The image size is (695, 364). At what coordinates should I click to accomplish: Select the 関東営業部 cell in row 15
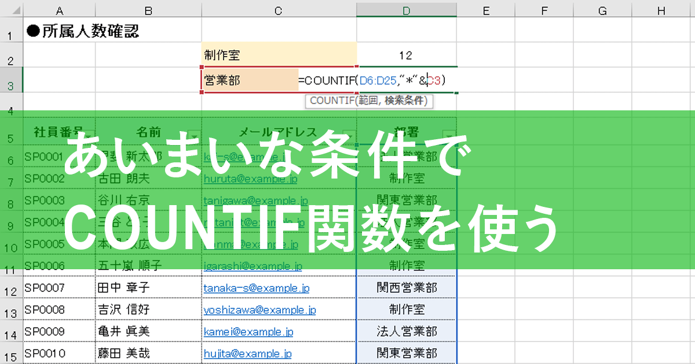tap(407, 352)
